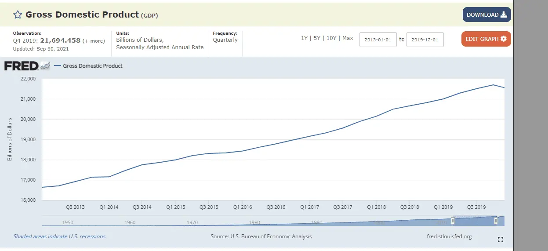
Task: Click the DOWNLOAD button
Action: (486, 15)
